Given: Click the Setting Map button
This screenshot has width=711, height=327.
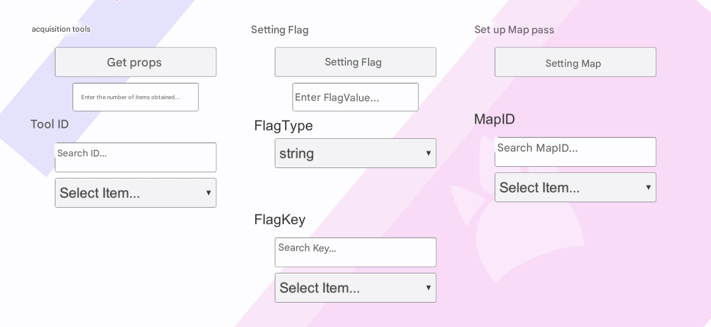Looking at the screenshot, I should [575, 62].
